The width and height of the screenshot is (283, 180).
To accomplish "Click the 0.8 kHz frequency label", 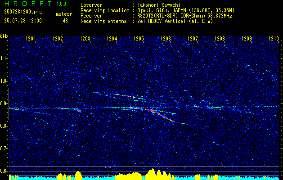I will tap(4, 126).
